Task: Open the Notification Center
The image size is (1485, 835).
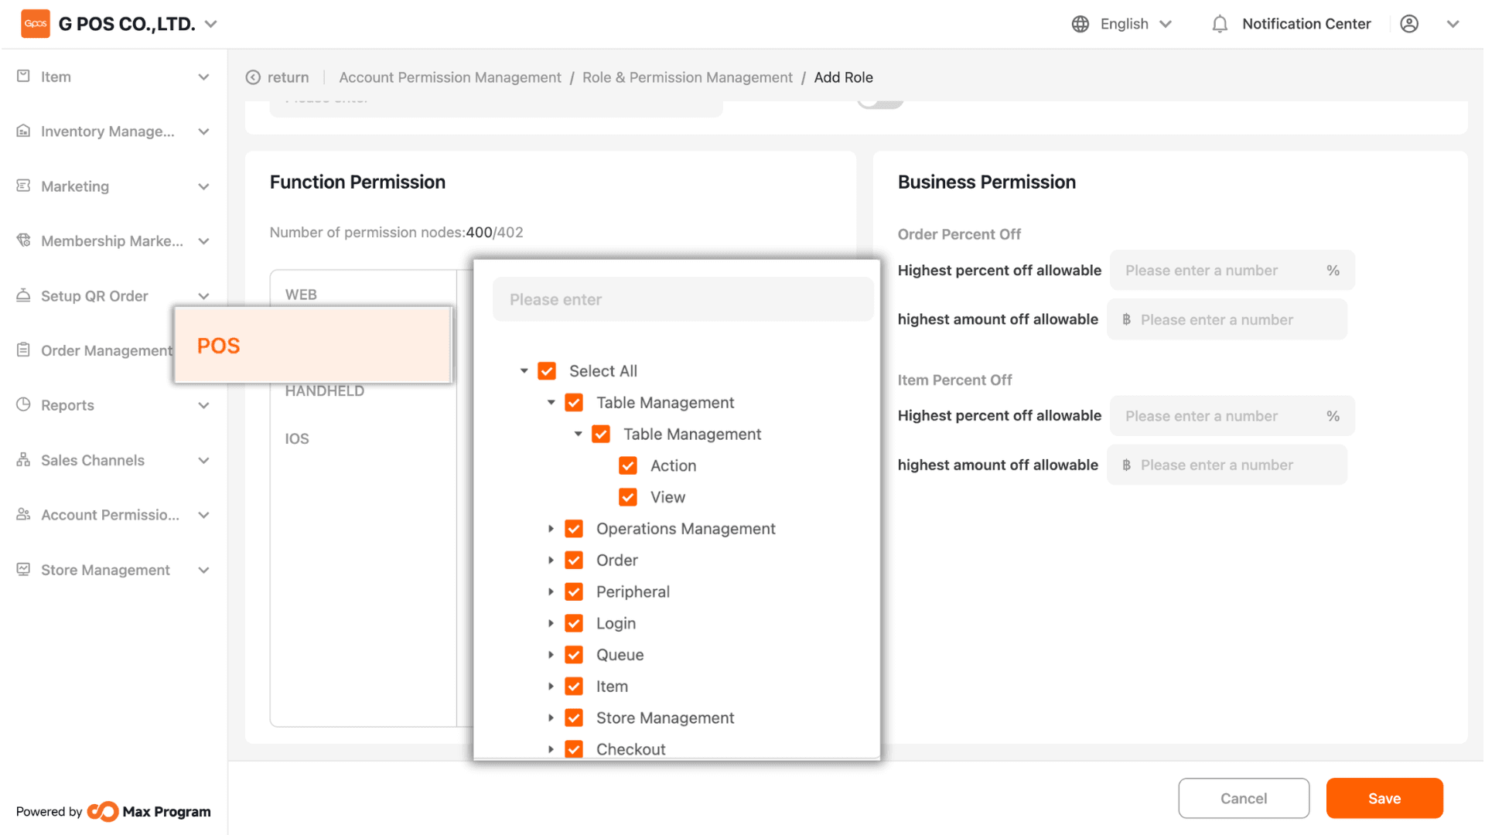Action: (x=1306, y=24)
